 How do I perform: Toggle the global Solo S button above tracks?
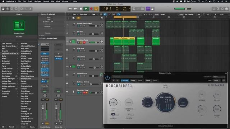(78, 18)
